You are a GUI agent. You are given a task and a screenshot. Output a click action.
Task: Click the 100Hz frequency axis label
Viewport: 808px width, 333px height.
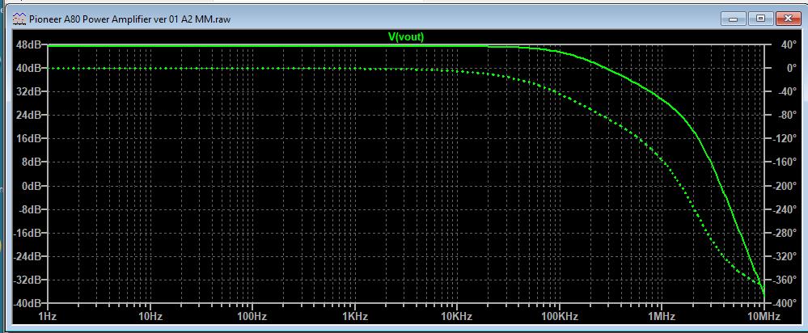pos(252,316)
